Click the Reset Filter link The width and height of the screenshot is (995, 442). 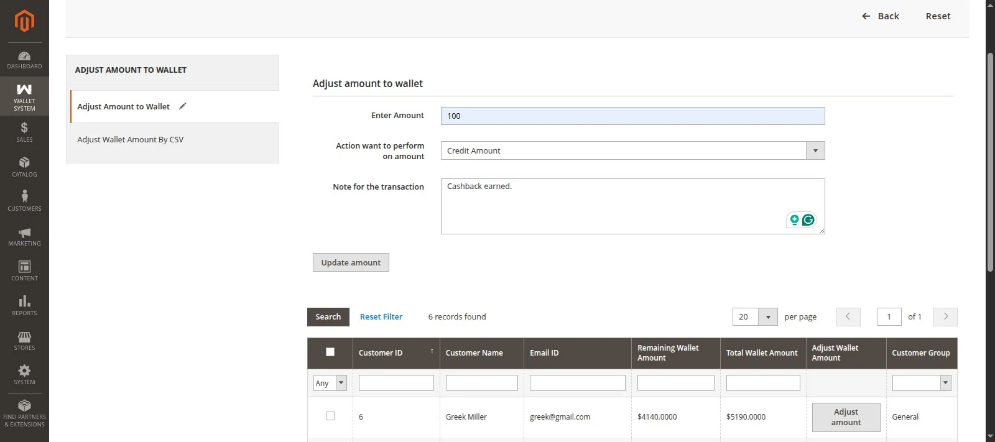pos(381,316)
